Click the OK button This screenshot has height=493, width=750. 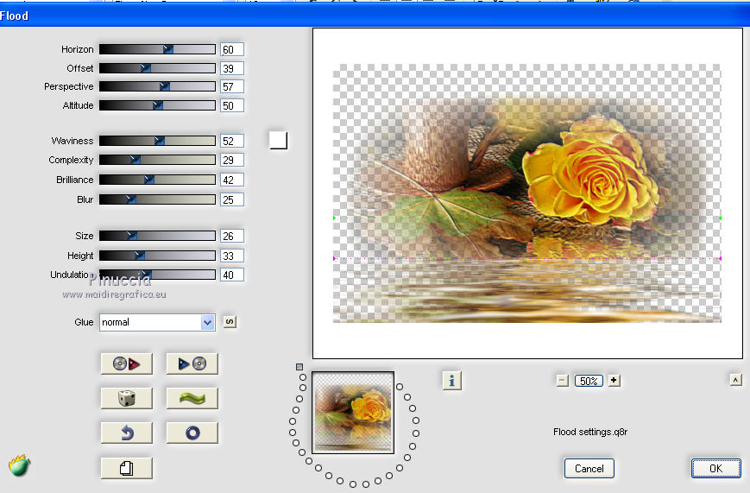tap(716, 469)
